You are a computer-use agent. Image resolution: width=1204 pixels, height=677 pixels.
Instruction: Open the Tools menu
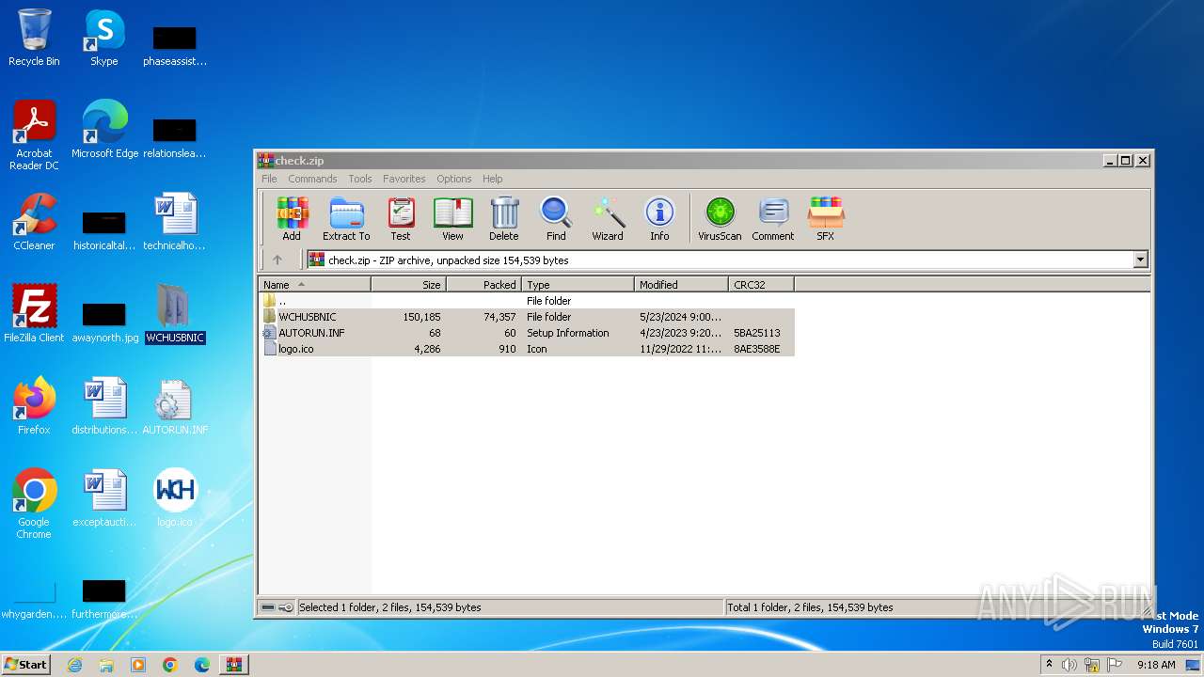click(x=360, y=179)
